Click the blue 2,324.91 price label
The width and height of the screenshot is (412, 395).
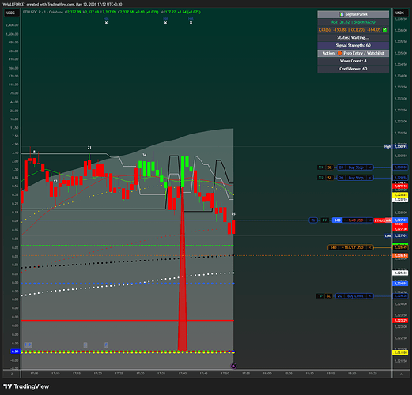(x=400, y=284)
